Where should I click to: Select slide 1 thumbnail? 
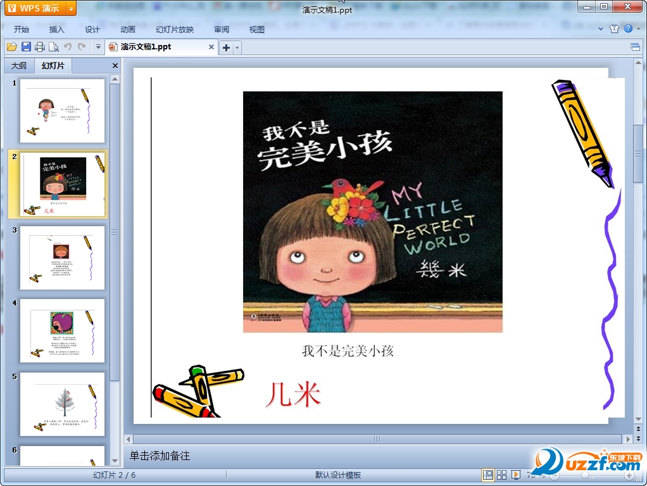coord(62,111)
